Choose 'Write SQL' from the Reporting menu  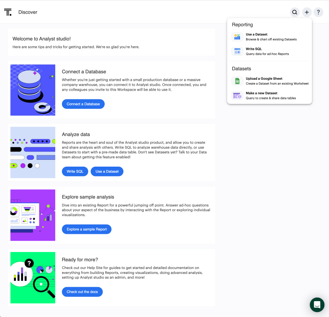[254, 49]
